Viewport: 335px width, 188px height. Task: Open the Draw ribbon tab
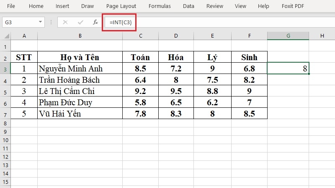coord(88,6)
